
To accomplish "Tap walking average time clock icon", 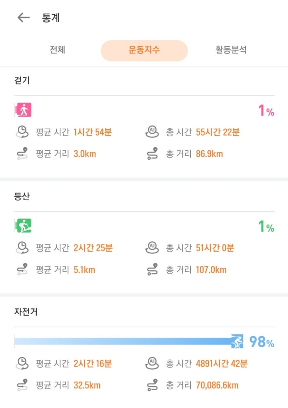I will pyautogui.click(x=22, y=132).
